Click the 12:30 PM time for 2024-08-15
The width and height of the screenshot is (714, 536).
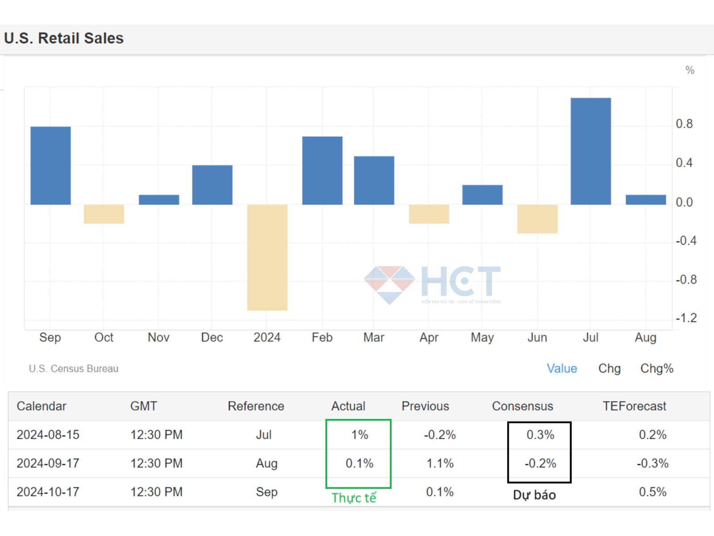point(157,435)
